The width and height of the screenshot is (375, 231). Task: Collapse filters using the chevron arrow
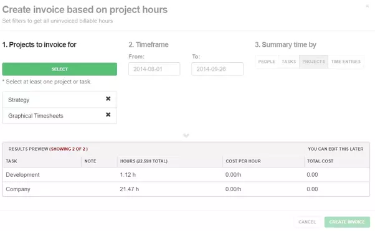186,136
